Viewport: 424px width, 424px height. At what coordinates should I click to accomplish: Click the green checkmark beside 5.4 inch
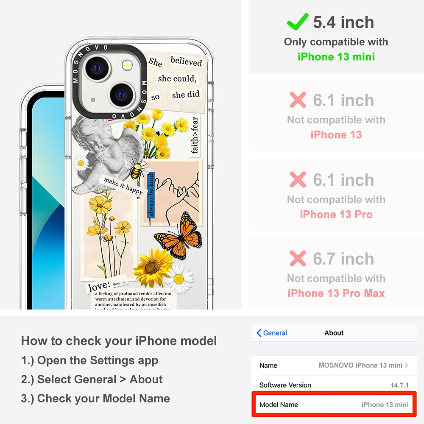point(298,22)
